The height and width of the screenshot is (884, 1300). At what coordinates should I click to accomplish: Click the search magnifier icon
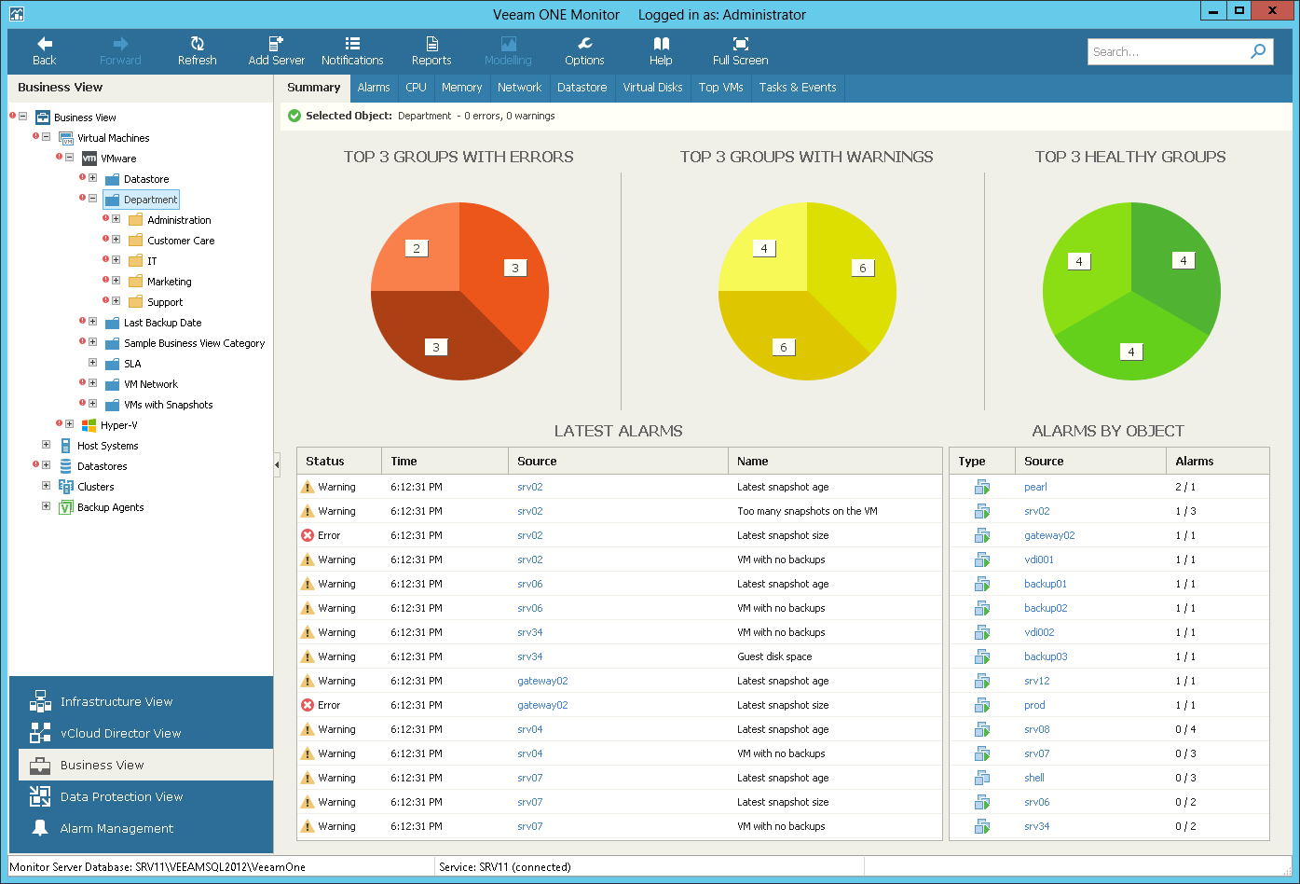coord(1258,51)
